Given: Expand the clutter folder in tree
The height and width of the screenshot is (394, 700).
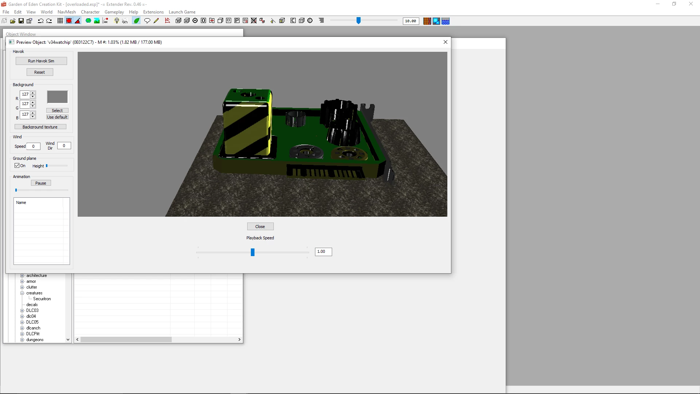Looking at the screenshot, I should 22,287.
